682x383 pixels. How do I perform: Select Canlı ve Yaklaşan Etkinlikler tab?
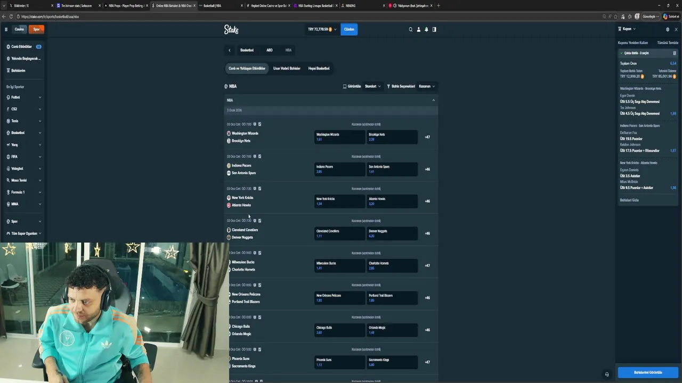(247, 68)
